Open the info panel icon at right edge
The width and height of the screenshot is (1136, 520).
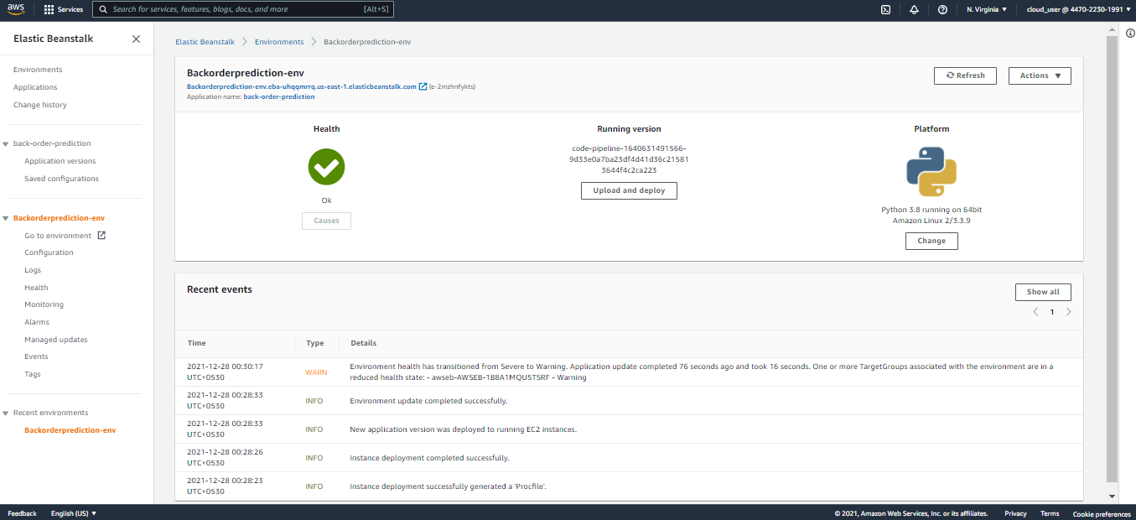pos(1130,33)
